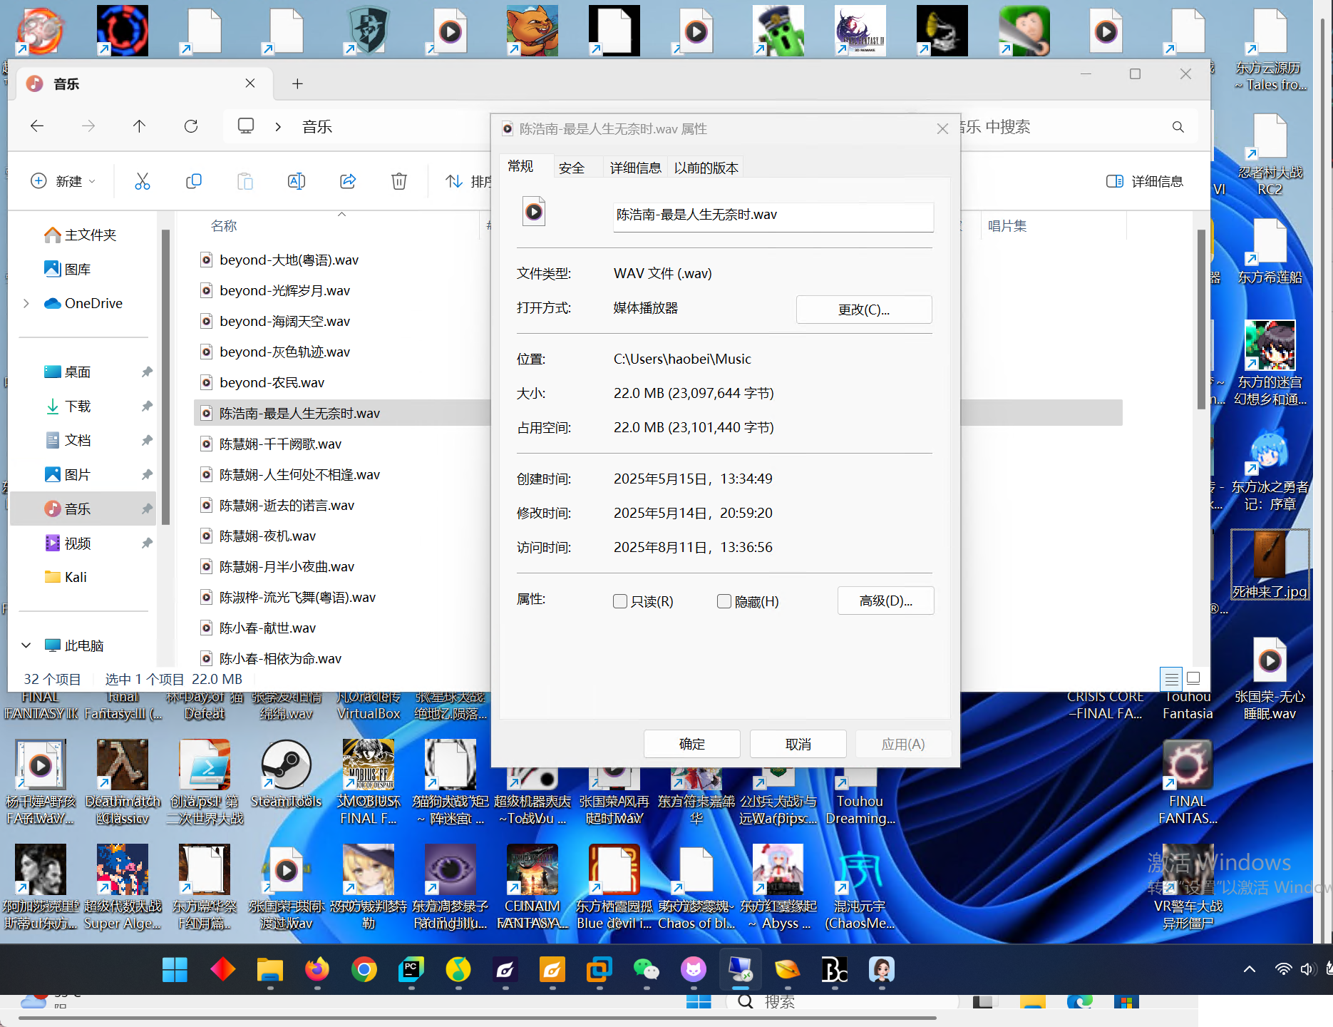The height and width of the screenshot is (1027, 1333).
Task: Show hidden tray icons chevron
Action: click(x=1250, y=969)
